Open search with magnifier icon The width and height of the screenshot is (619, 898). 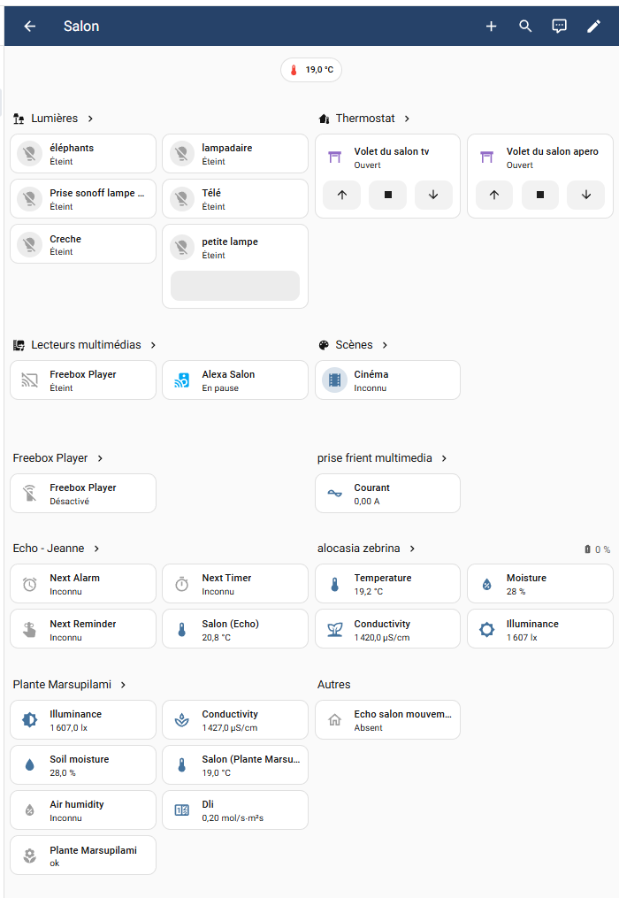[x=525, y=27]
